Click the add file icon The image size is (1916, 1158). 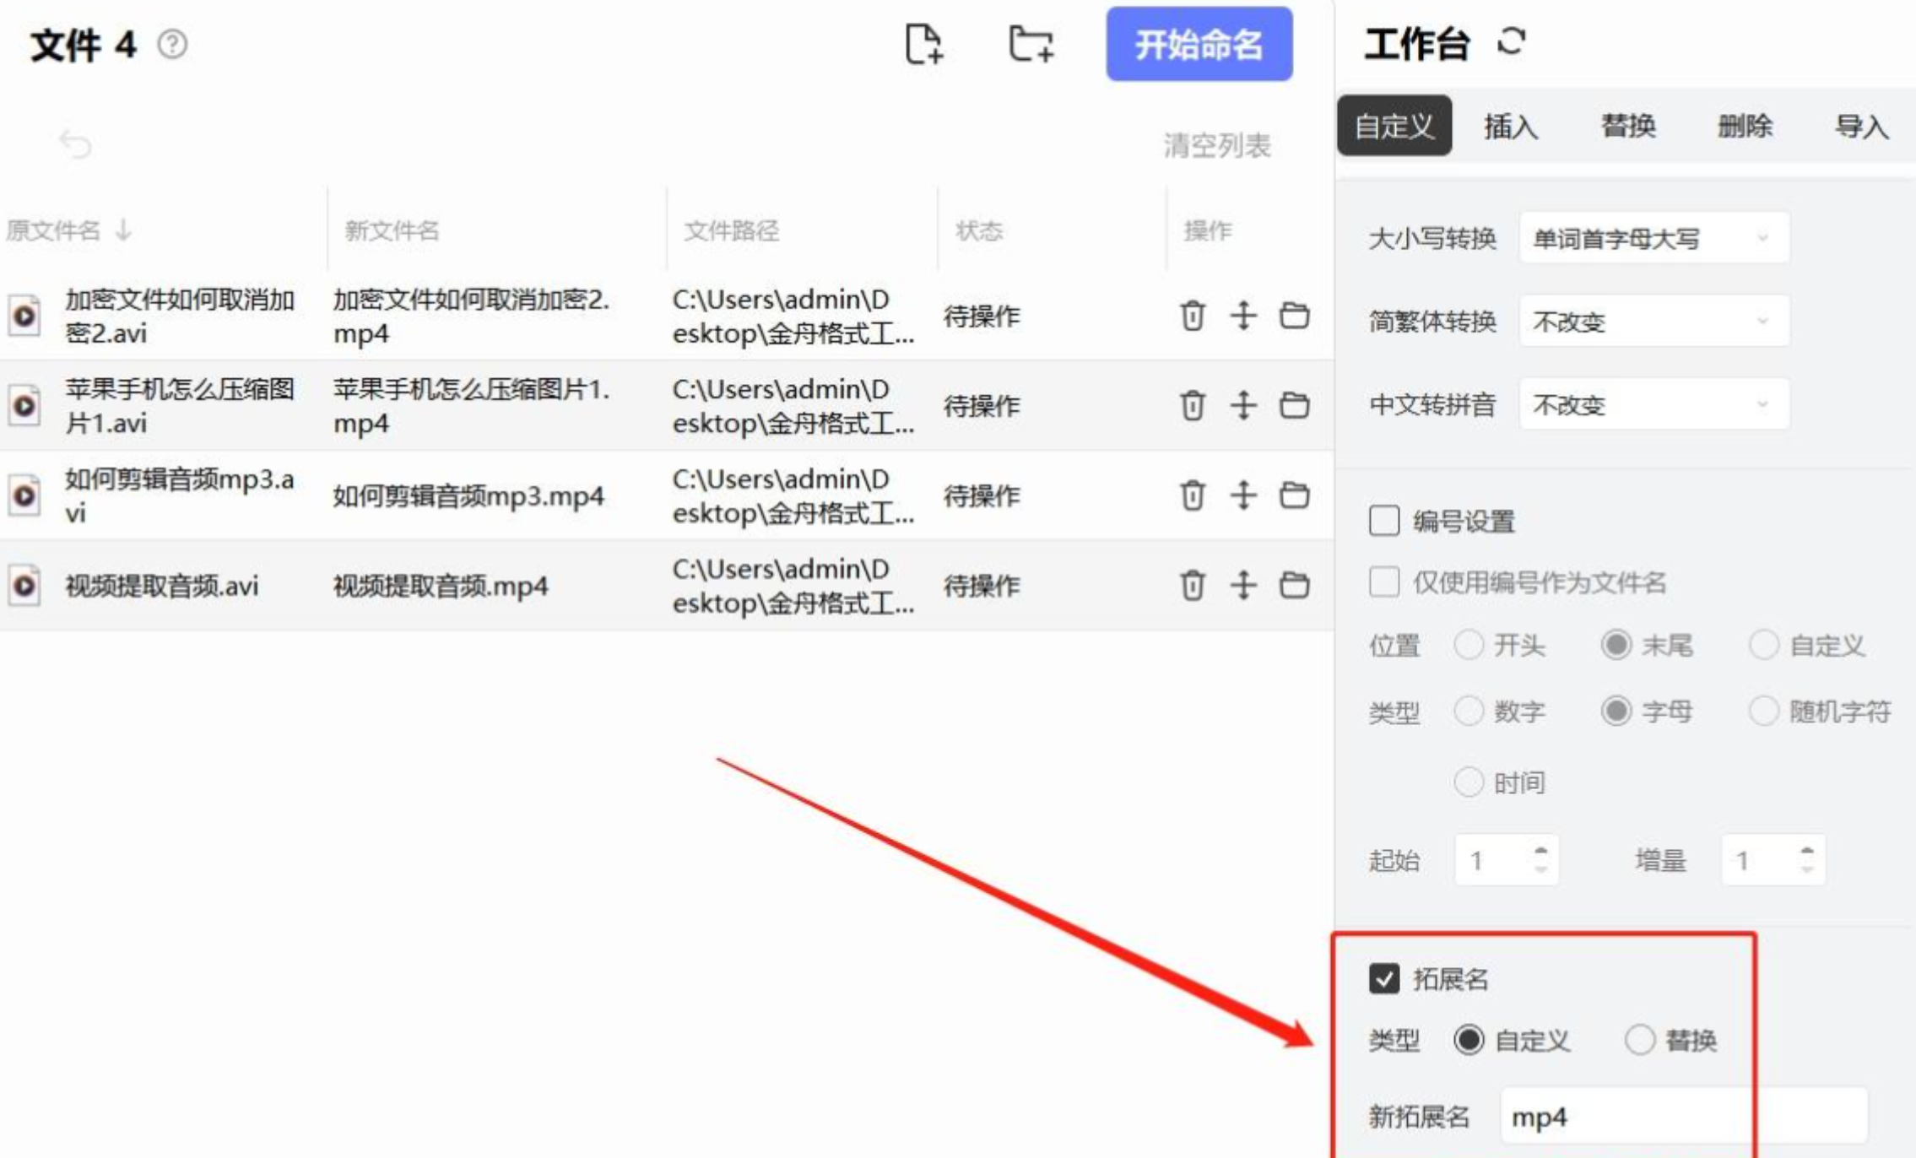click(924, 44)
